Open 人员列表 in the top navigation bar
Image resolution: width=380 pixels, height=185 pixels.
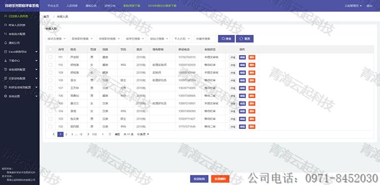click(x=72, y=6)
